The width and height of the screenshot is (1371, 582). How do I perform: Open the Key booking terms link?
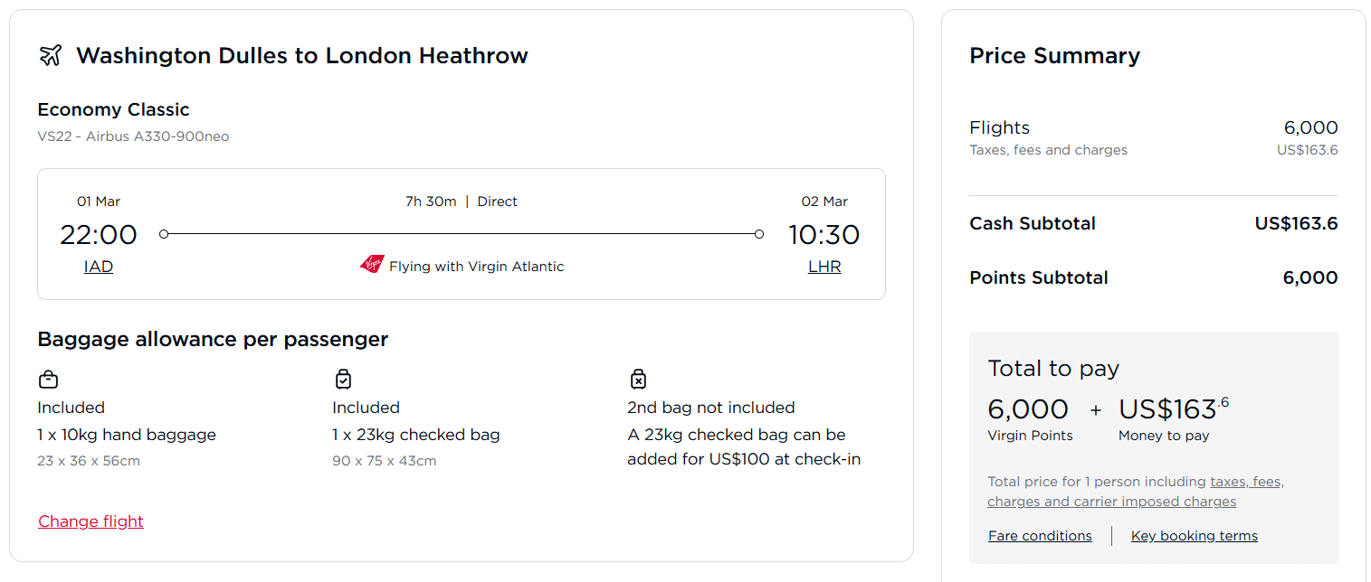pyautogui.click(x=1194, y=536)
